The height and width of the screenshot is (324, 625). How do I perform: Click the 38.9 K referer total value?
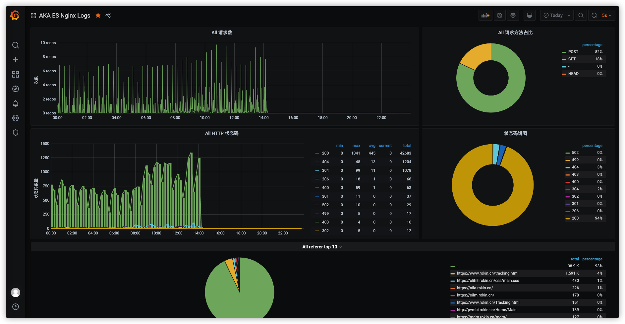click(x=573, y=266)
